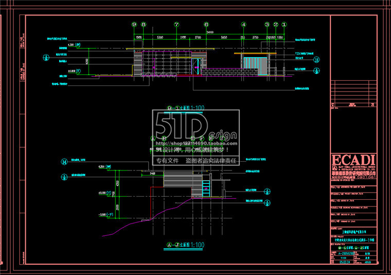Select axis bubble H in lower elevation
The width and height of the screenshot is (391, 275).
coord(211,139)
